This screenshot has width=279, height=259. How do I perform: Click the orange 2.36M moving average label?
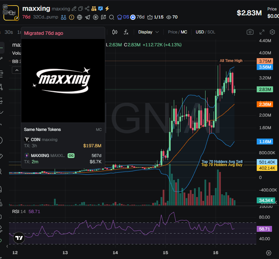coord(265,104)
